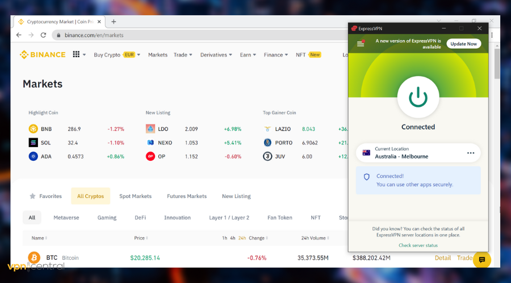Click the BTC Bitcoin icon

click(x=34, y=258)
